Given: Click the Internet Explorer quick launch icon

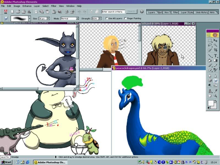Looking at the screenshot, I should coord(28,162).
